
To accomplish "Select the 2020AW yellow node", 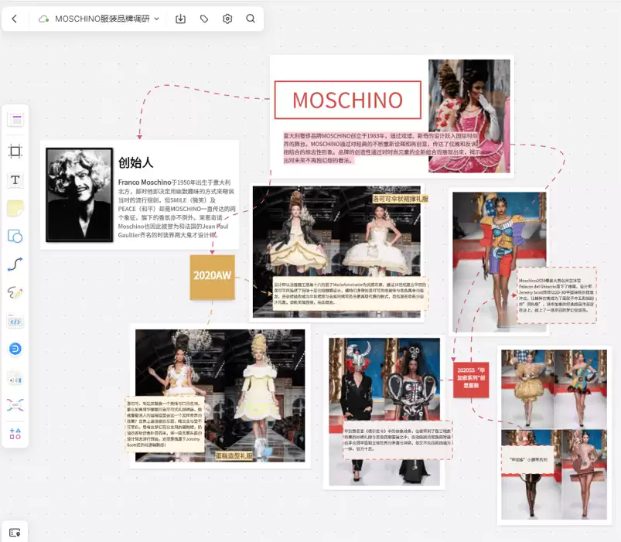I will pyautogui.click(x=212, y=277).
